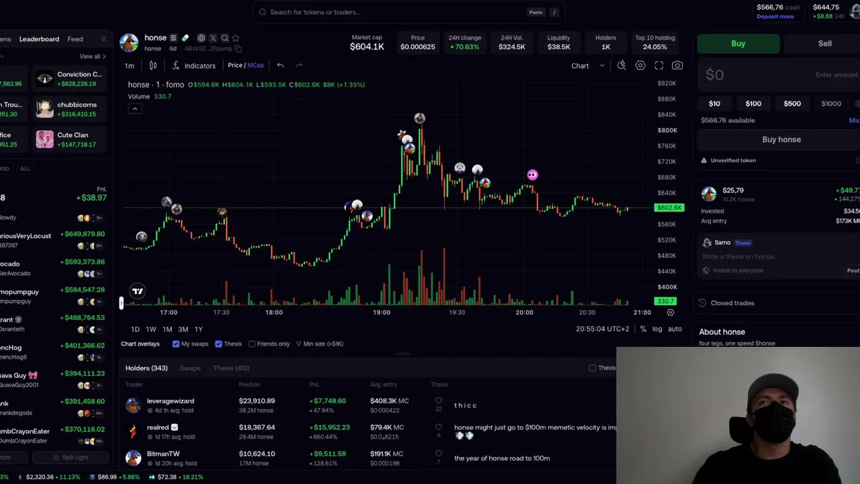Screen dimensions: 860x484
Task: Open honse X (Twitter) profile link
Action: [213, 38]
